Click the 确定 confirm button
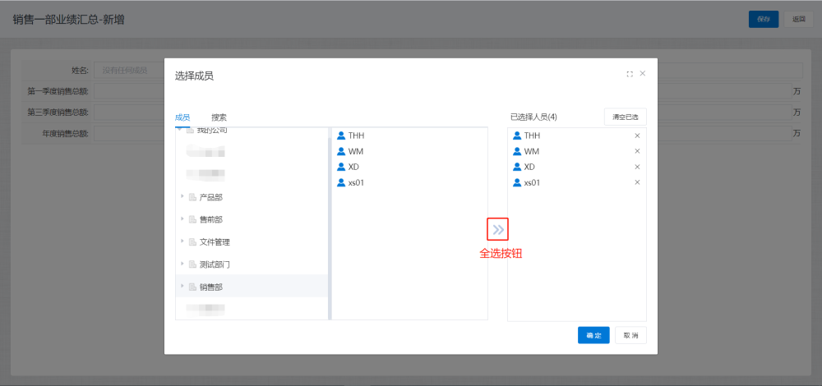 pyautogui.click(x=593, y=335)
